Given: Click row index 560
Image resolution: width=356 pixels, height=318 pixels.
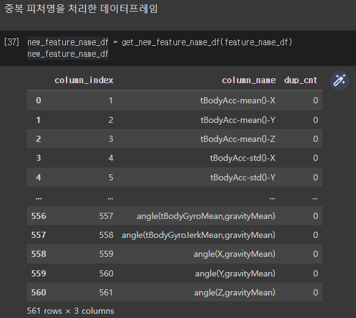Looking at the screenshot, I should (x=38, y=292).
